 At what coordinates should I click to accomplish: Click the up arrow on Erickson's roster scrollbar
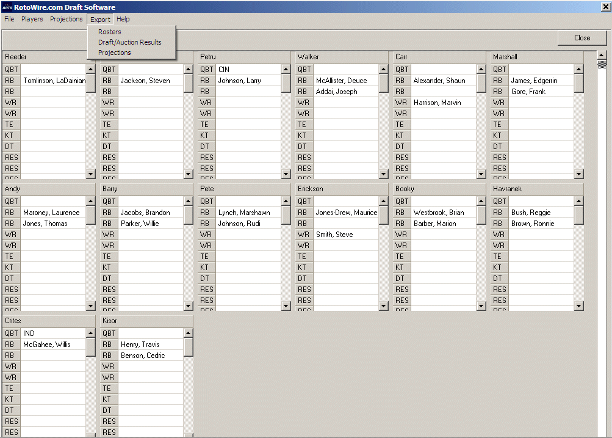tap(383, 201)
